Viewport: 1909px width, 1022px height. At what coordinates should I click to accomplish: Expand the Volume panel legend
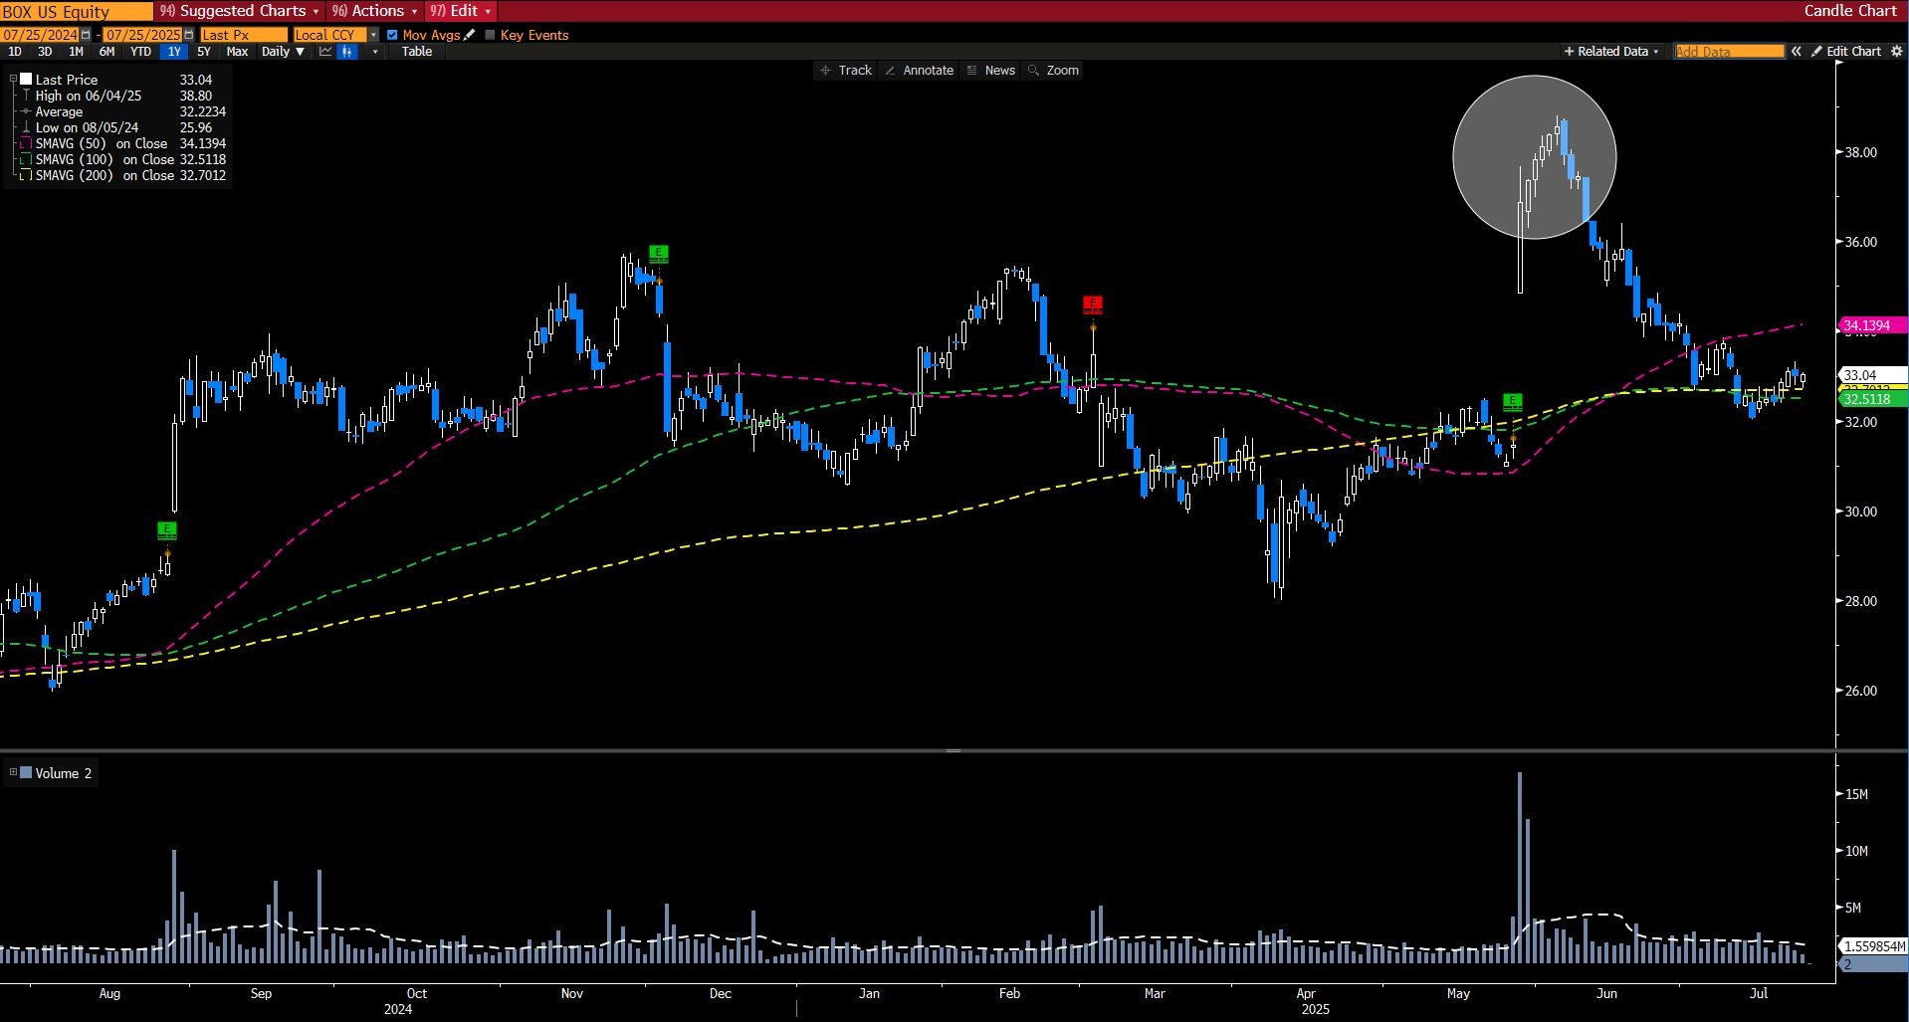pyautogui.click(x=13, y=772)
